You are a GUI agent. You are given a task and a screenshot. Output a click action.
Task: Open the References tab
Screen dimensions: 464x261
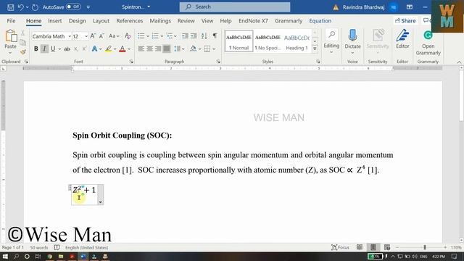point(129,21)
